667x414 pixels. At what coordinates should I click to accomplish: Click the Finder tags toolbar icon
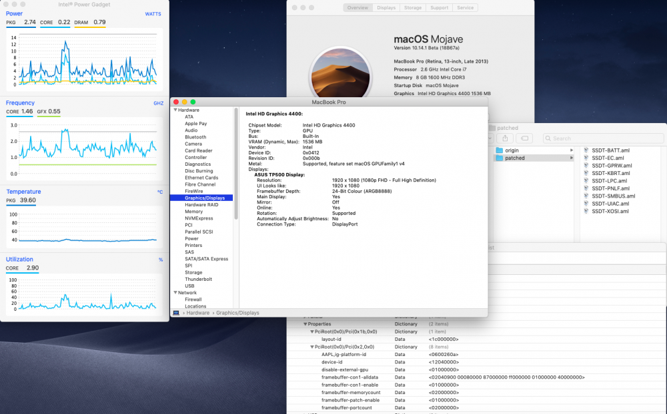(x=524, y=138)
